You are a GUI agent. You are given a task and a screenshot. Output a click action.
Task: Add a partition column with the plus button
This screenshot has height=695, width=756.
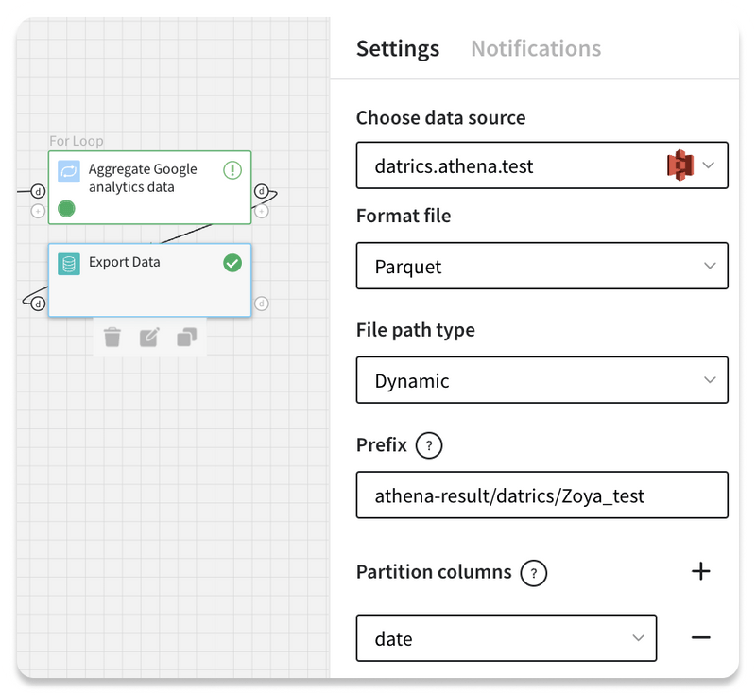click(x=701, y=571)
